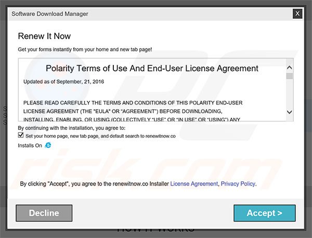Click the 'Get your forms instantly' description text
This screenshot has width=312, height=238.
85,49
